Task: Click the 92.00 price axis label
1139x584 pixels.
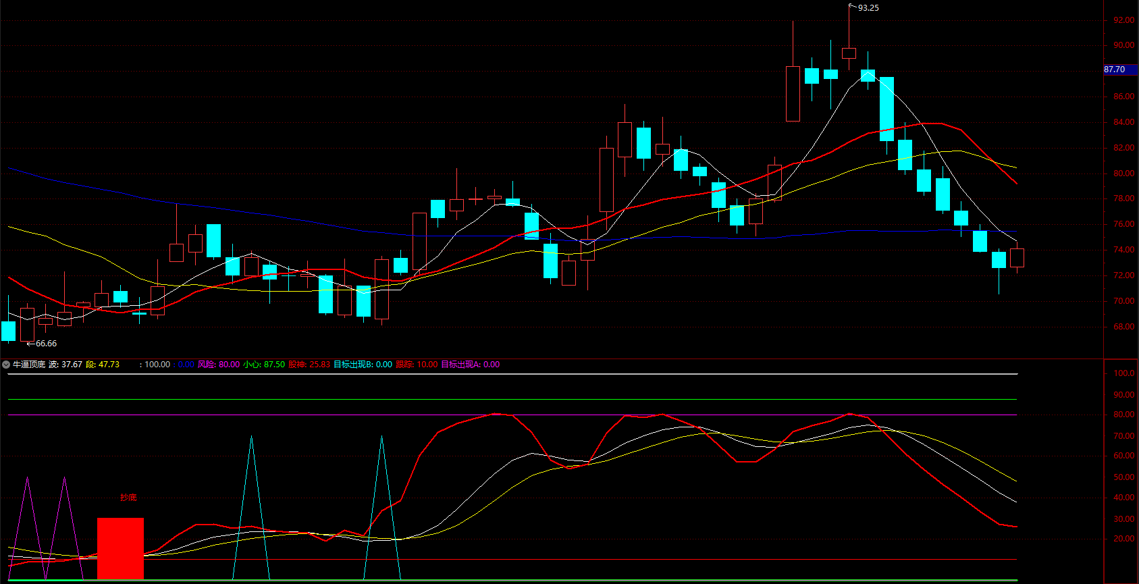Action: pyautogui.click(x=1124, y=20)
